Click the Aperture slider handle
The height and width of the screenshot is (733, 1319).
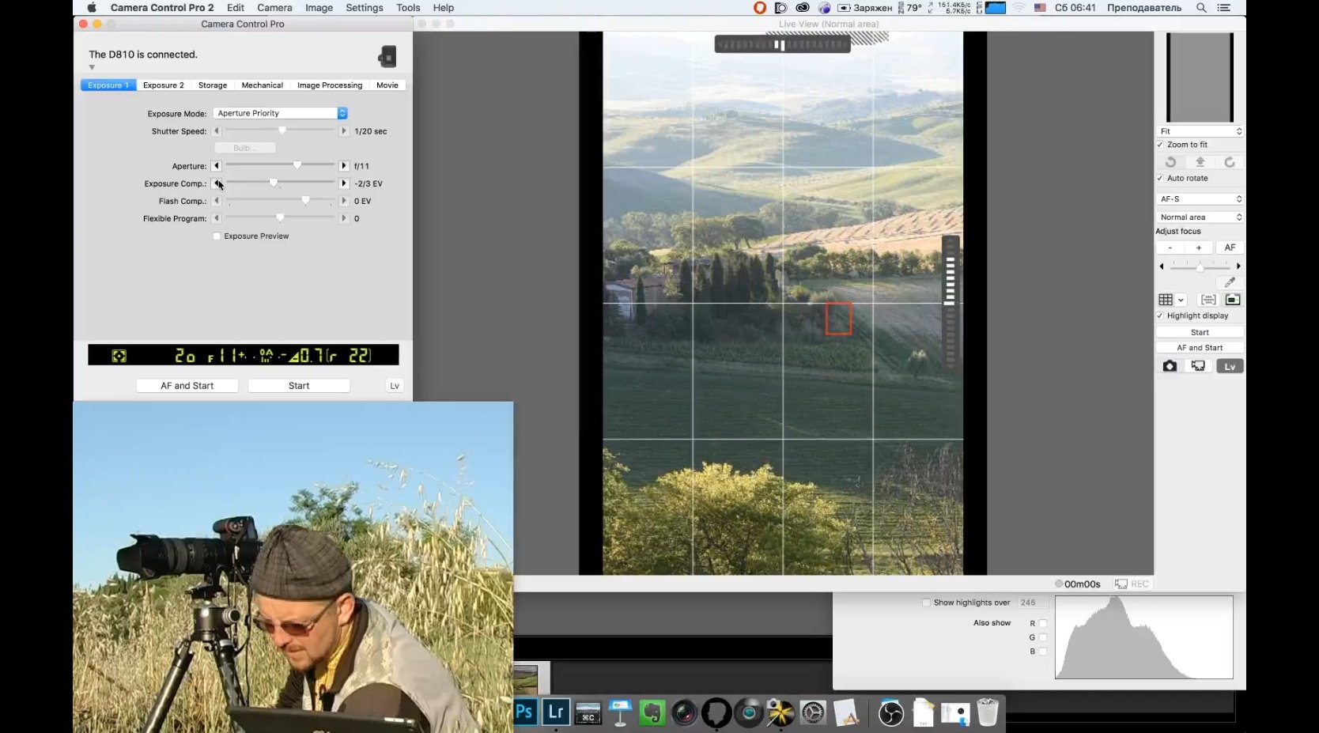click(x=297, y=165)
